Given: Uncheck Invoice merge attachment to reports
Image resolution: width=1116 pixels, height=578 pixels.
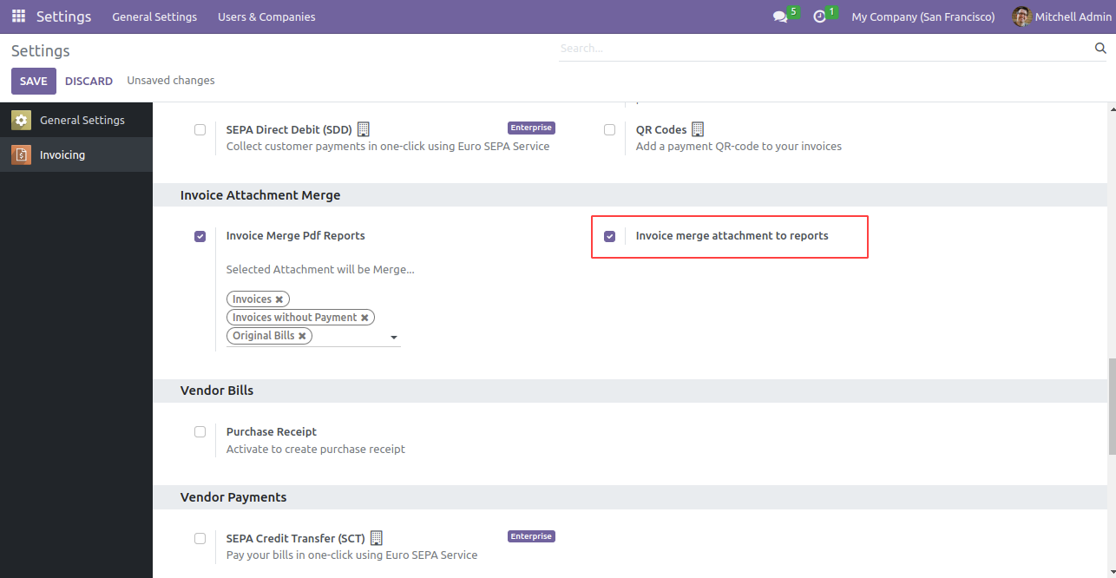Looking at the screenshot, I should (610, 236).
